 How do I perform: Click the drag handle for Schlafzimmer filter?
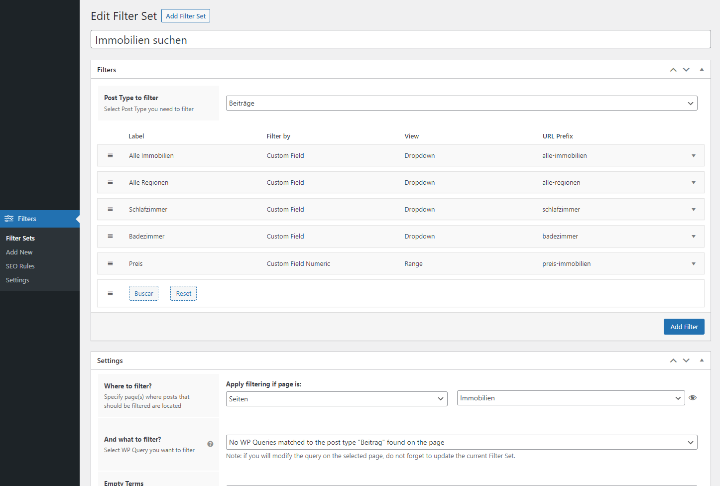110,209
